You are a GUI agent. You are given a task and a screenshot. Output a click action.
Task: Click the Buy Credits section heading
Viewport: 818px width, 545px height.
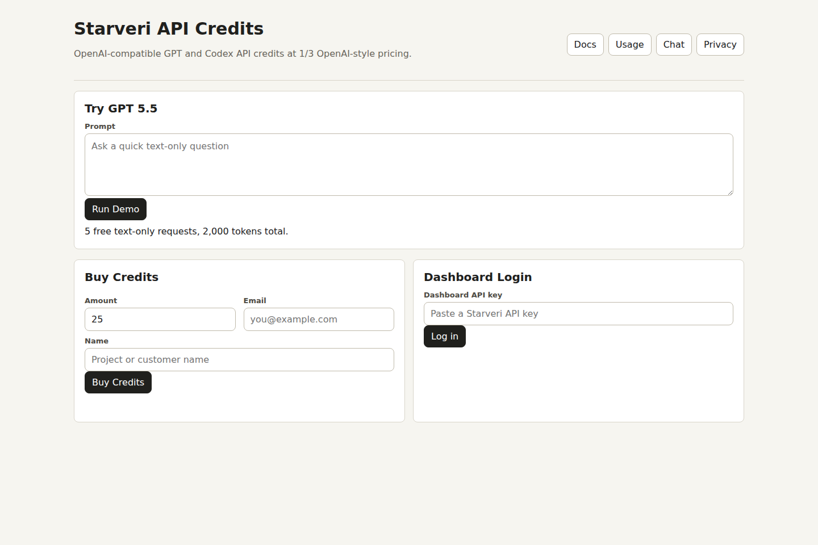click(x=122, y=277)
